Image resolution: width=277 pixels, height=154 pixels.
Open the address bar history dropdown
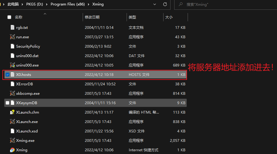155,4
